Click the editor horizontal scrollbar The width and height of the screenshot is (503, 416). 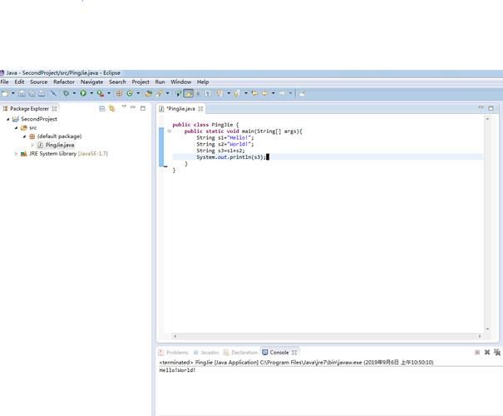(328, 336)
